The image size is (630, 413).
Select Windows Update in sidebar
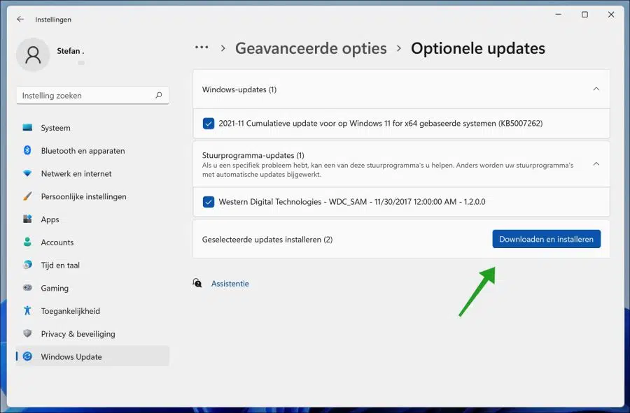pyautogui.click(x=92, y=356)
